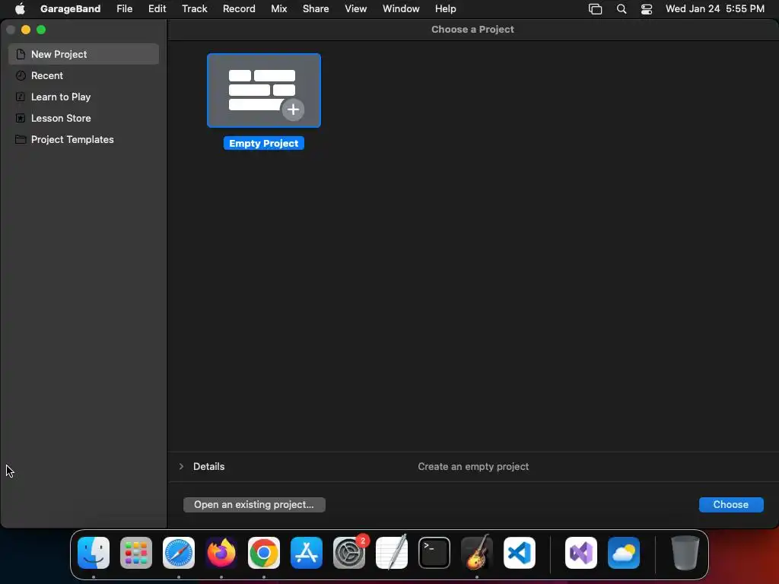Open Spotlight search icon
The width and height of the screenshot is (779, 584).
click(x=621, y=9)
